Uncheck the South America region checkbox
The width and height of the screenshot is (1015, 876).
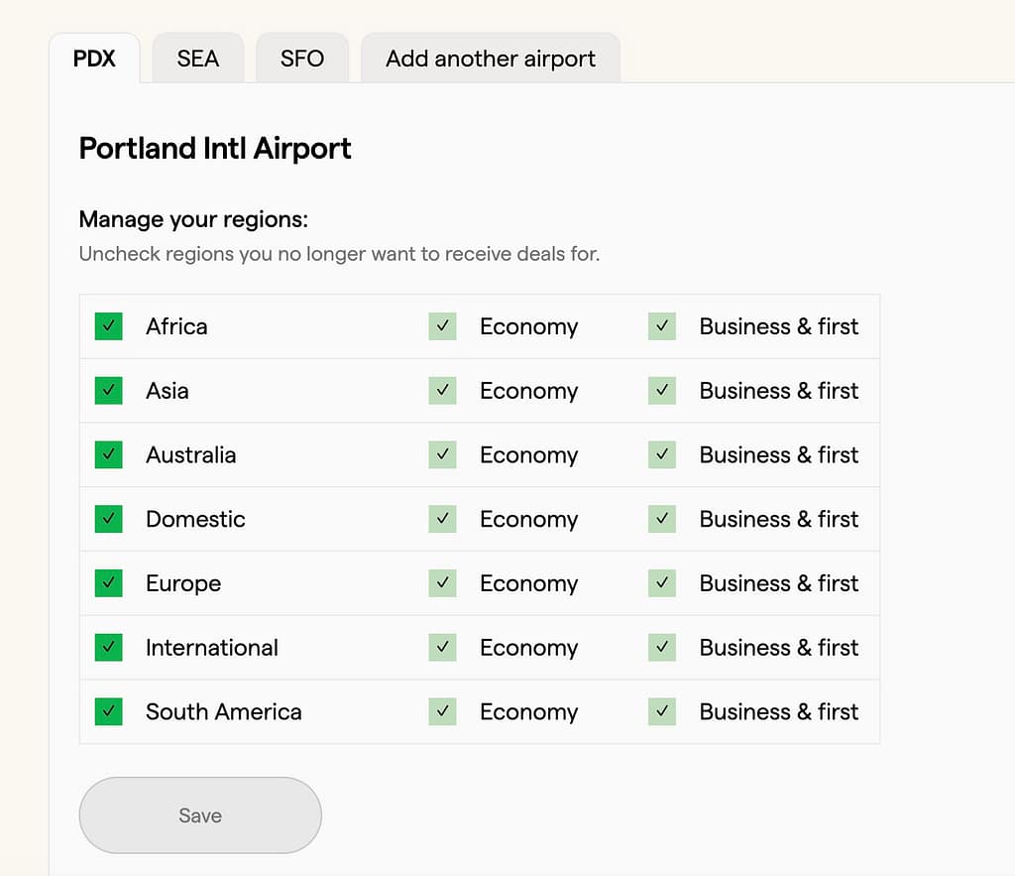(108, 711)
